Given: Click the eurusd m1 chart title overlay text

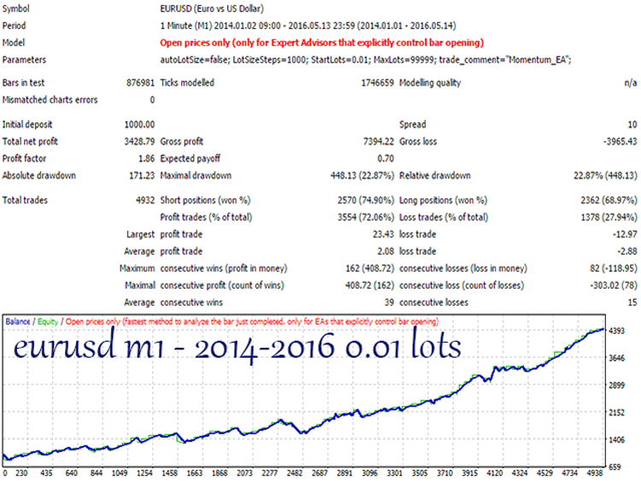Looking at the screenshot, I should coord(237,347).
